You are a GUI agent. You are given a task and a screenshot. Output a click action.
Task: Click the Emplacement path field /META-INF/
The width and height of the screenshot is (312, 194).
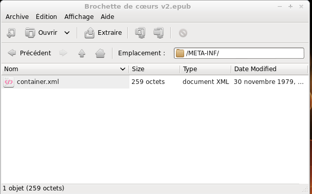click(239, 53)
